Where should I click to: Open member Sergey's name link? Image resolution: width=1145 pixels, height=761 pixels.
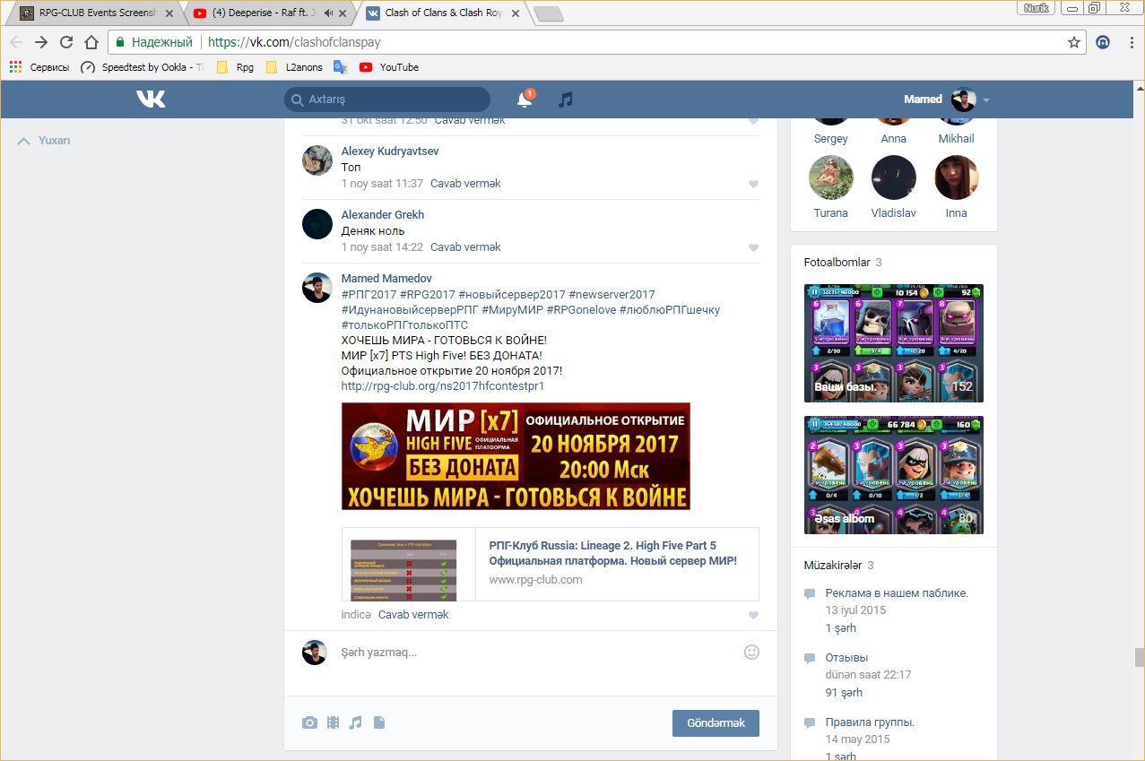(x=831, y=139)
